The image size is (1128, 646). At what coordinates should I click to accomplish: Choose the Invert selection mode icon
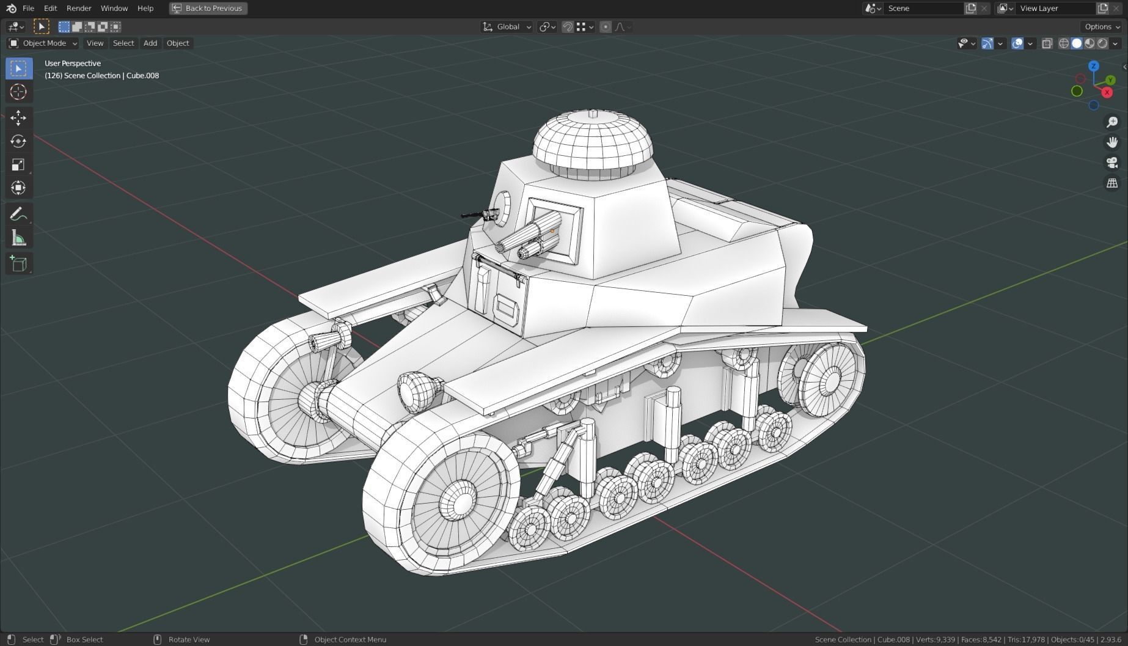coord(103,26)
